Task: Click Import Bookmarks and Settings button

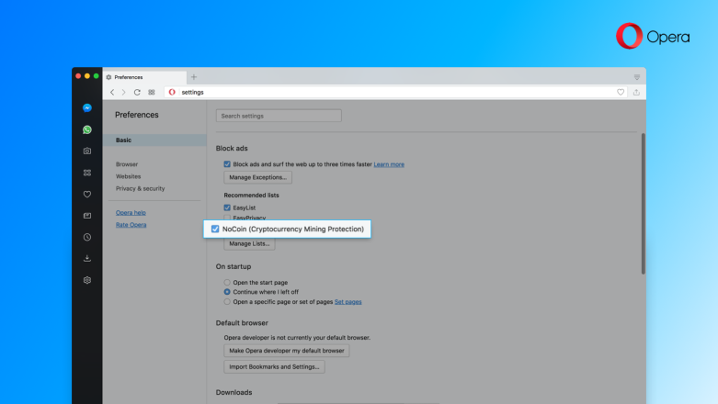Action: click(x=274, y=367)
